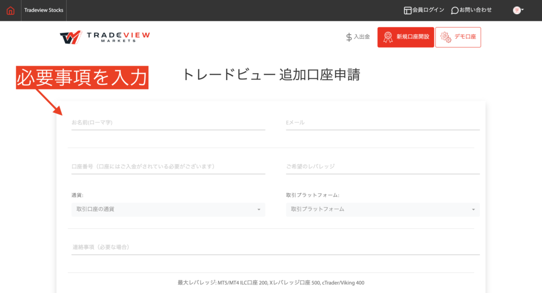Click the award ribbon icon in 新規口座開設
542x293 pixels.
388,37
